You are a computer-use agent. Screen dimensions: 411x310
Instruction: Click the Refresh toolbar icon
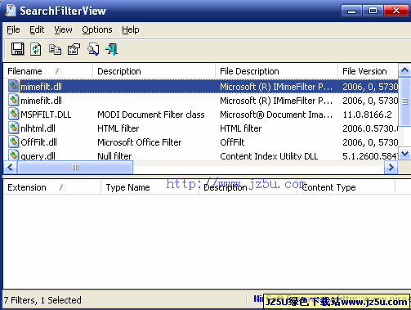[36, 49]
